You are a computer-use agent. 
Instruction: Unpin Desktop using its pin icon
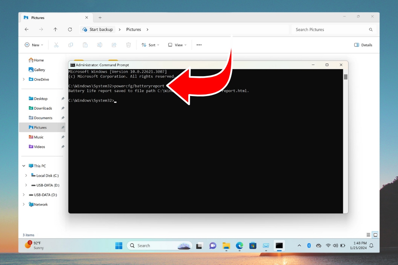coord(63,99)
